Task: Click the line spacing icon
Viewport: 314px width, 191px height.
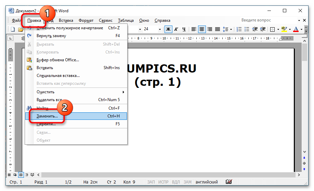Action: point(225,29)
